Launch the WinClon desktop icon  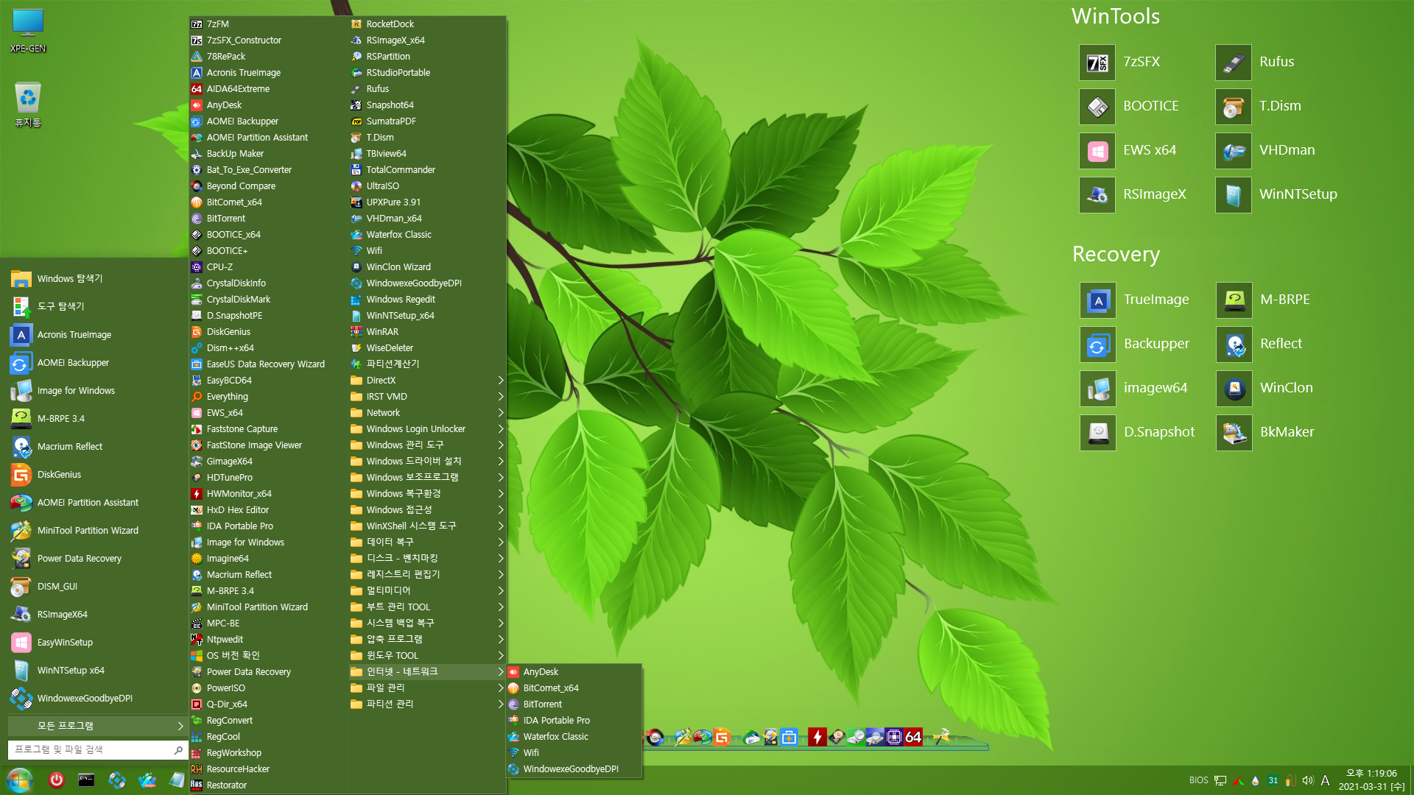point(1234,389)
